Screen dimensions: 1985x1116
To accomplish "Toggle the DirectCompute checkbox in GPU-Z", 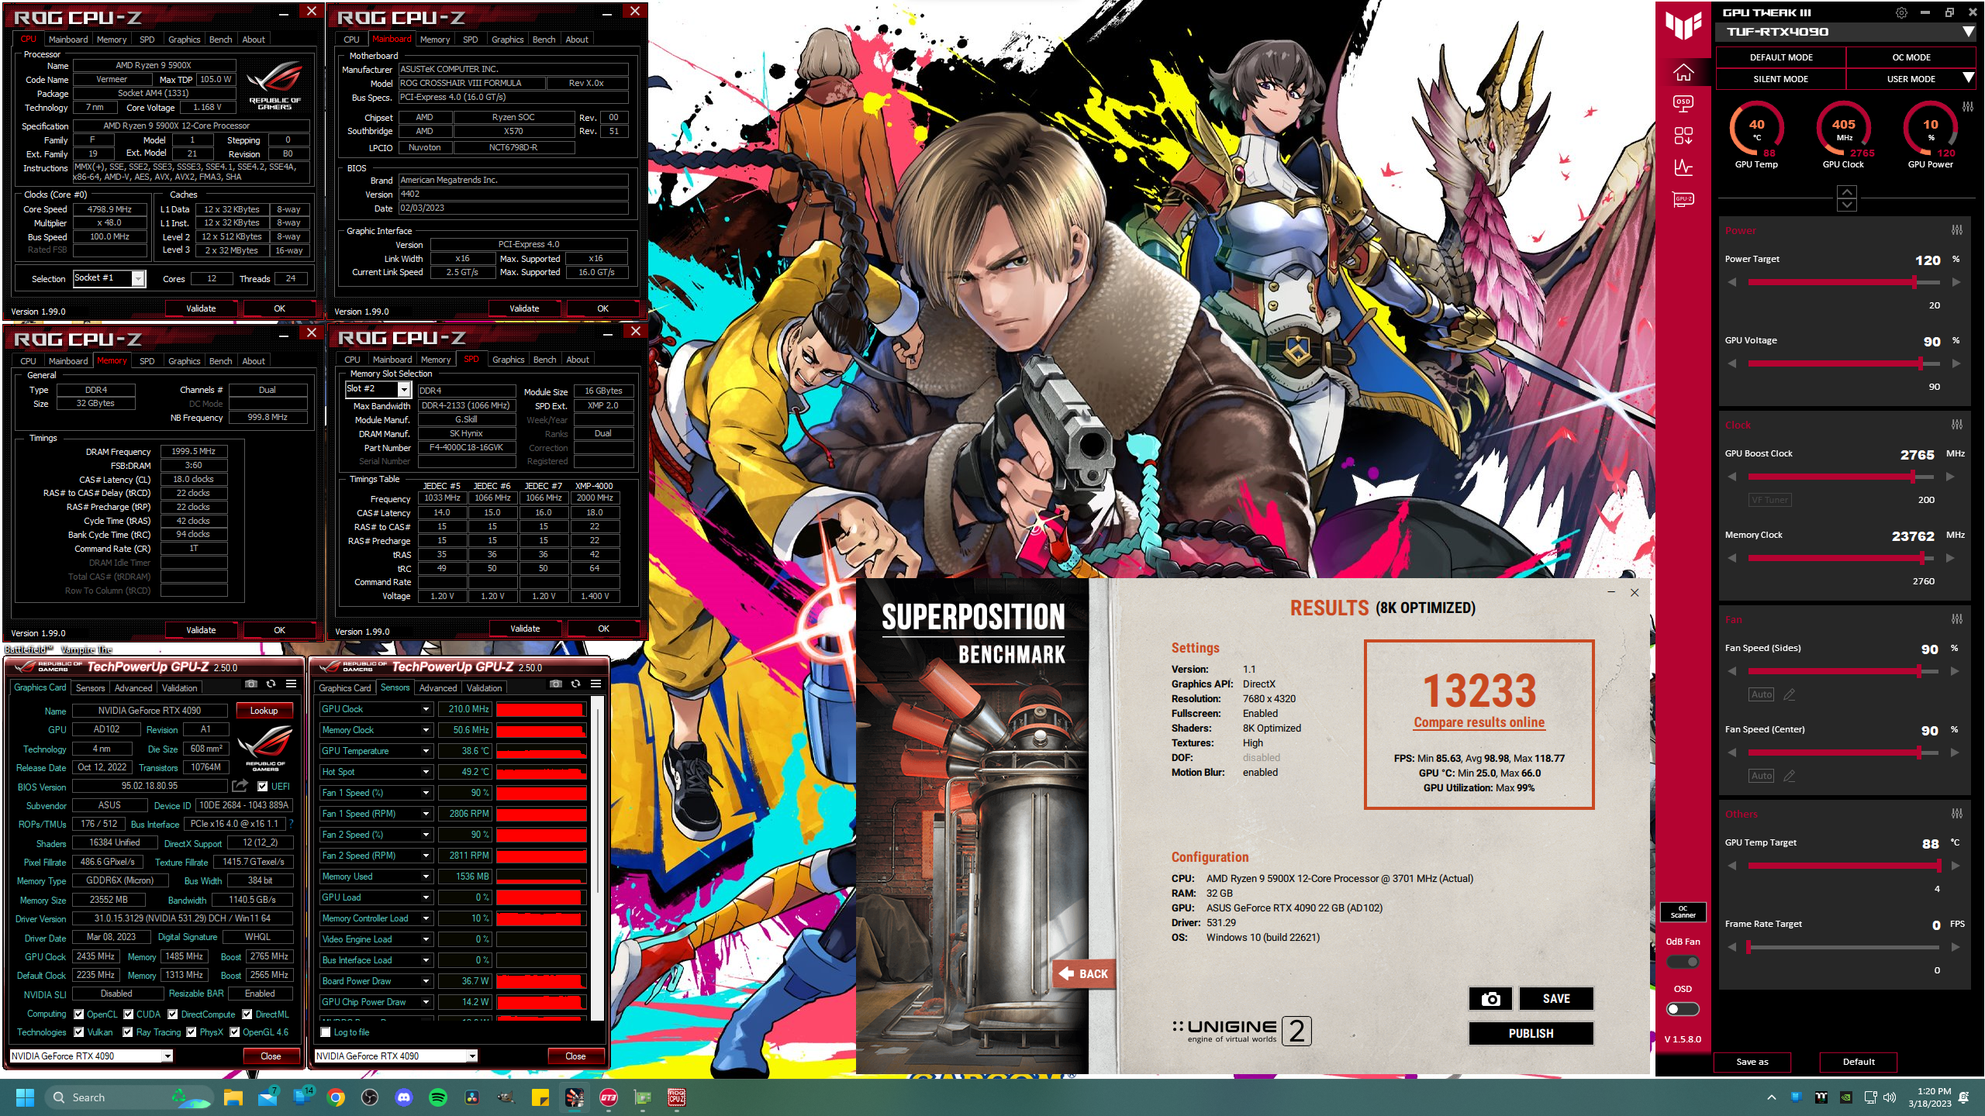I will [x=173, y=1014].
